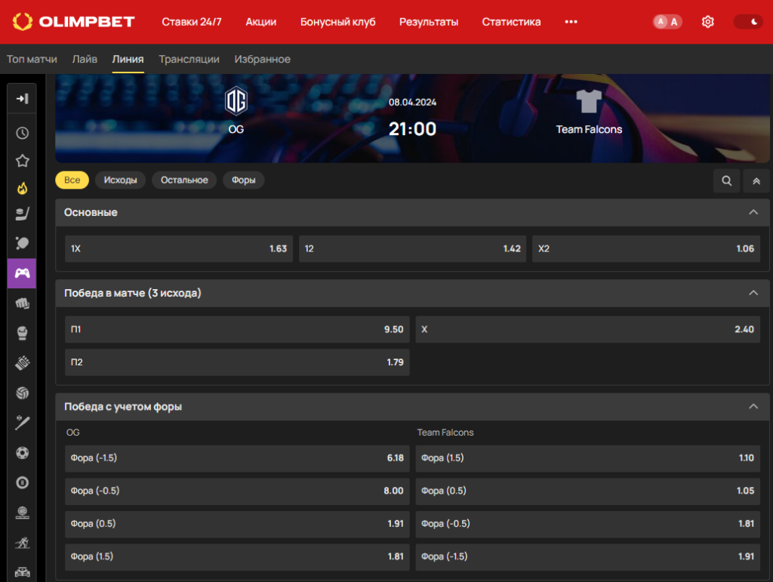
Task: Open more menu three dots
Action: point(571,22)
